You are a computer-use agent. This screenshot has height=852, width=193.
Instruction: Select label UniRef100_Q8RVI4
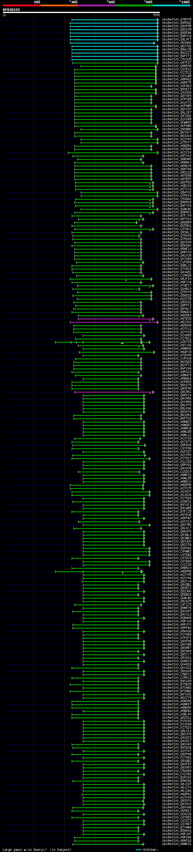coord(176,395)
